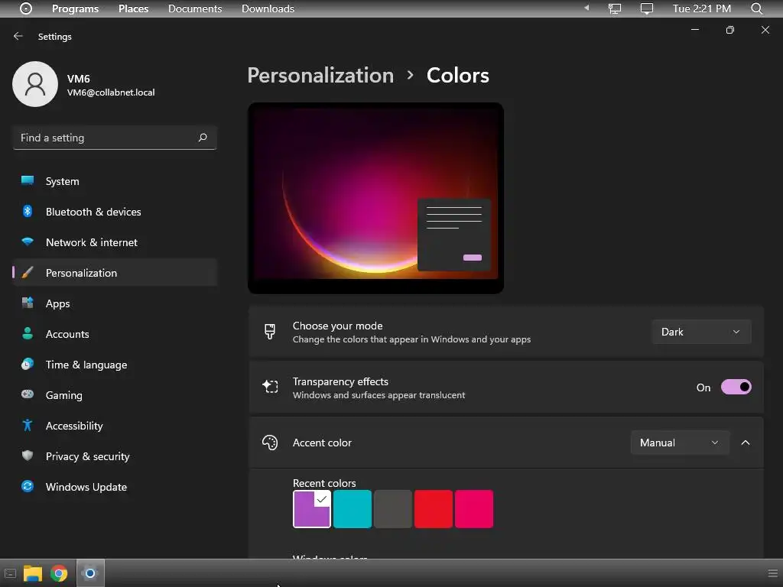Screen dimensions: 783x587
Task: Click the VM6@collabnet.local account text
Action: click(111, 92)
